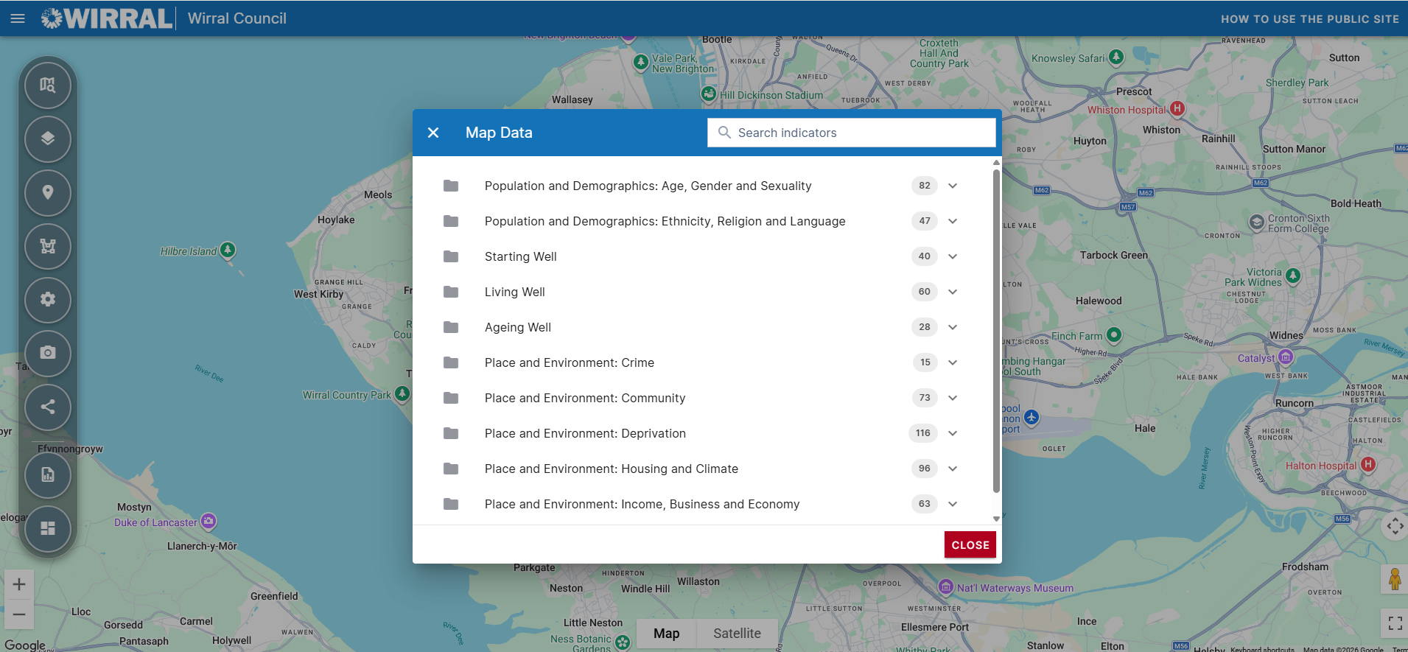Click Keyboard shortcuts on the map
The height and width of the screenshot is (652, 1408).
click(x=1262, y=649)
